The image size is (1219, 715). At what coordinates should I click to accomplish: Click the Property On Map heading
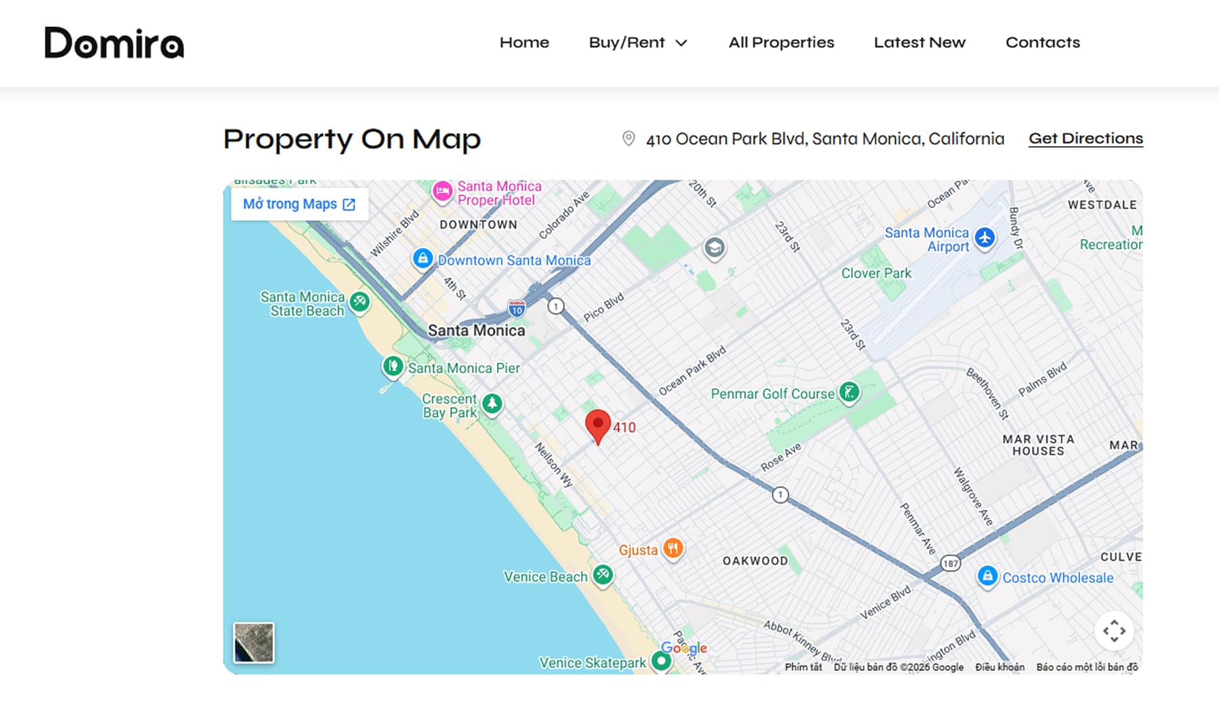[x=352, y=139]
